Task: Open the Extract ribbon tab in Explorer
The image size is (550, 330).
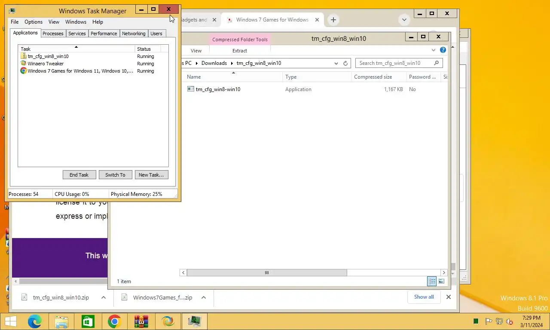Action: coord(240,51)
